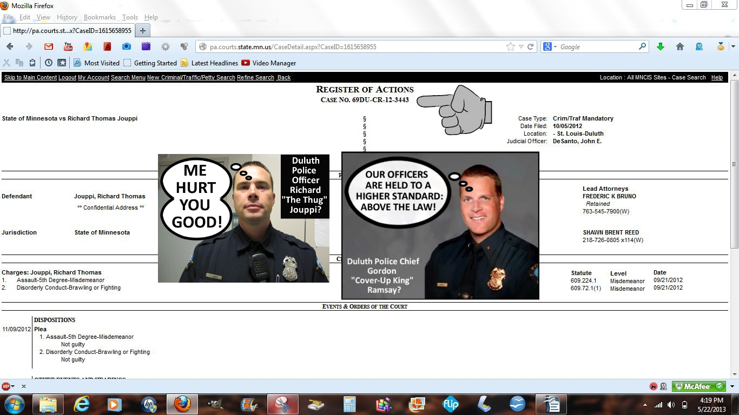Open the History clock icon

tap(49, 63)
